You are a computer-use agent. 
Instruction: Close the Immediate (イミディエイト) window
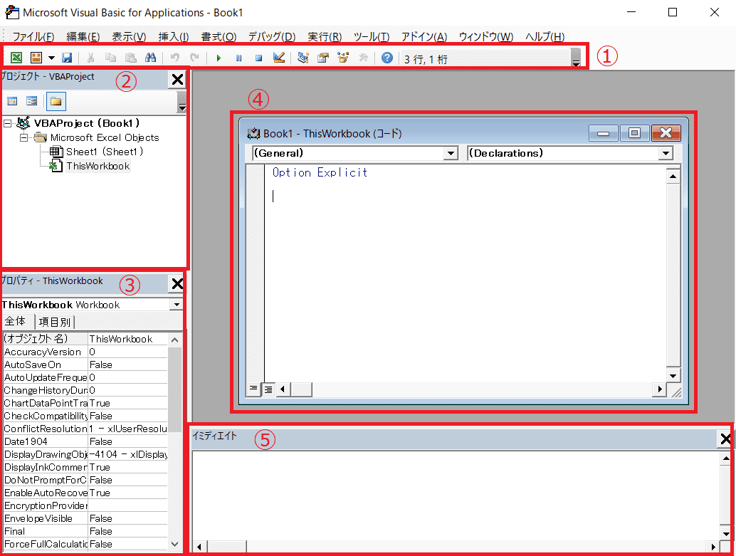tap(725, 439)
